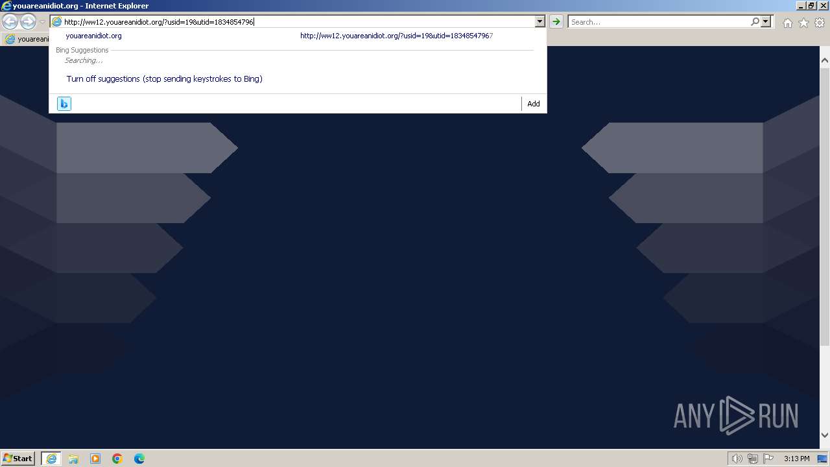Click Internet Explorer taskbar icon

51,459
